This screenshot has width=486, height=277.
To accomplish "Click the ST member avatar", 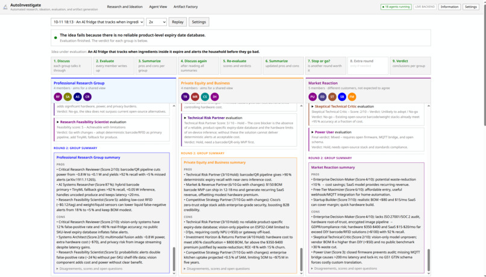I will [332, 97].
